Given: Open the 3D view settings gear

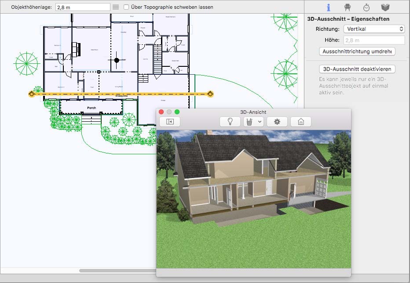Looking at the screenshot, I should point(277,122).
